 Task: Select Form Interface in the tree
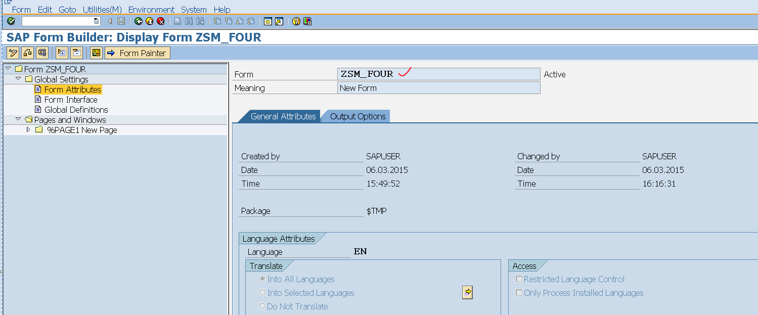click(x=71, y=100)
